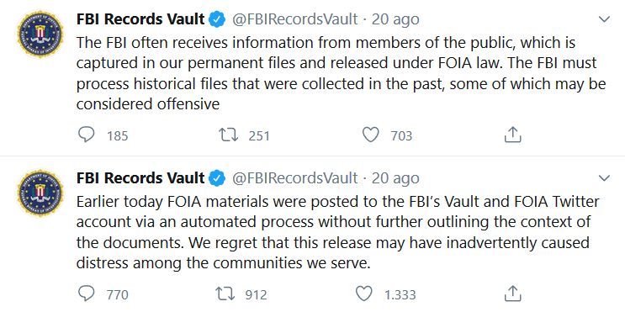
Task: Retweet the first tweet with 251 retweets
Action: [229, 135]
